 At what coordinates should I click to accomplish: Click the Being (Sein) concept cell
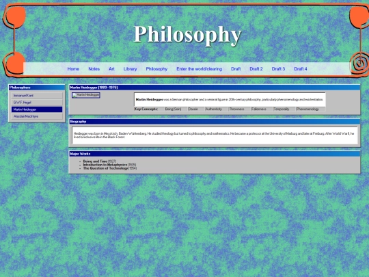(176, 109)
